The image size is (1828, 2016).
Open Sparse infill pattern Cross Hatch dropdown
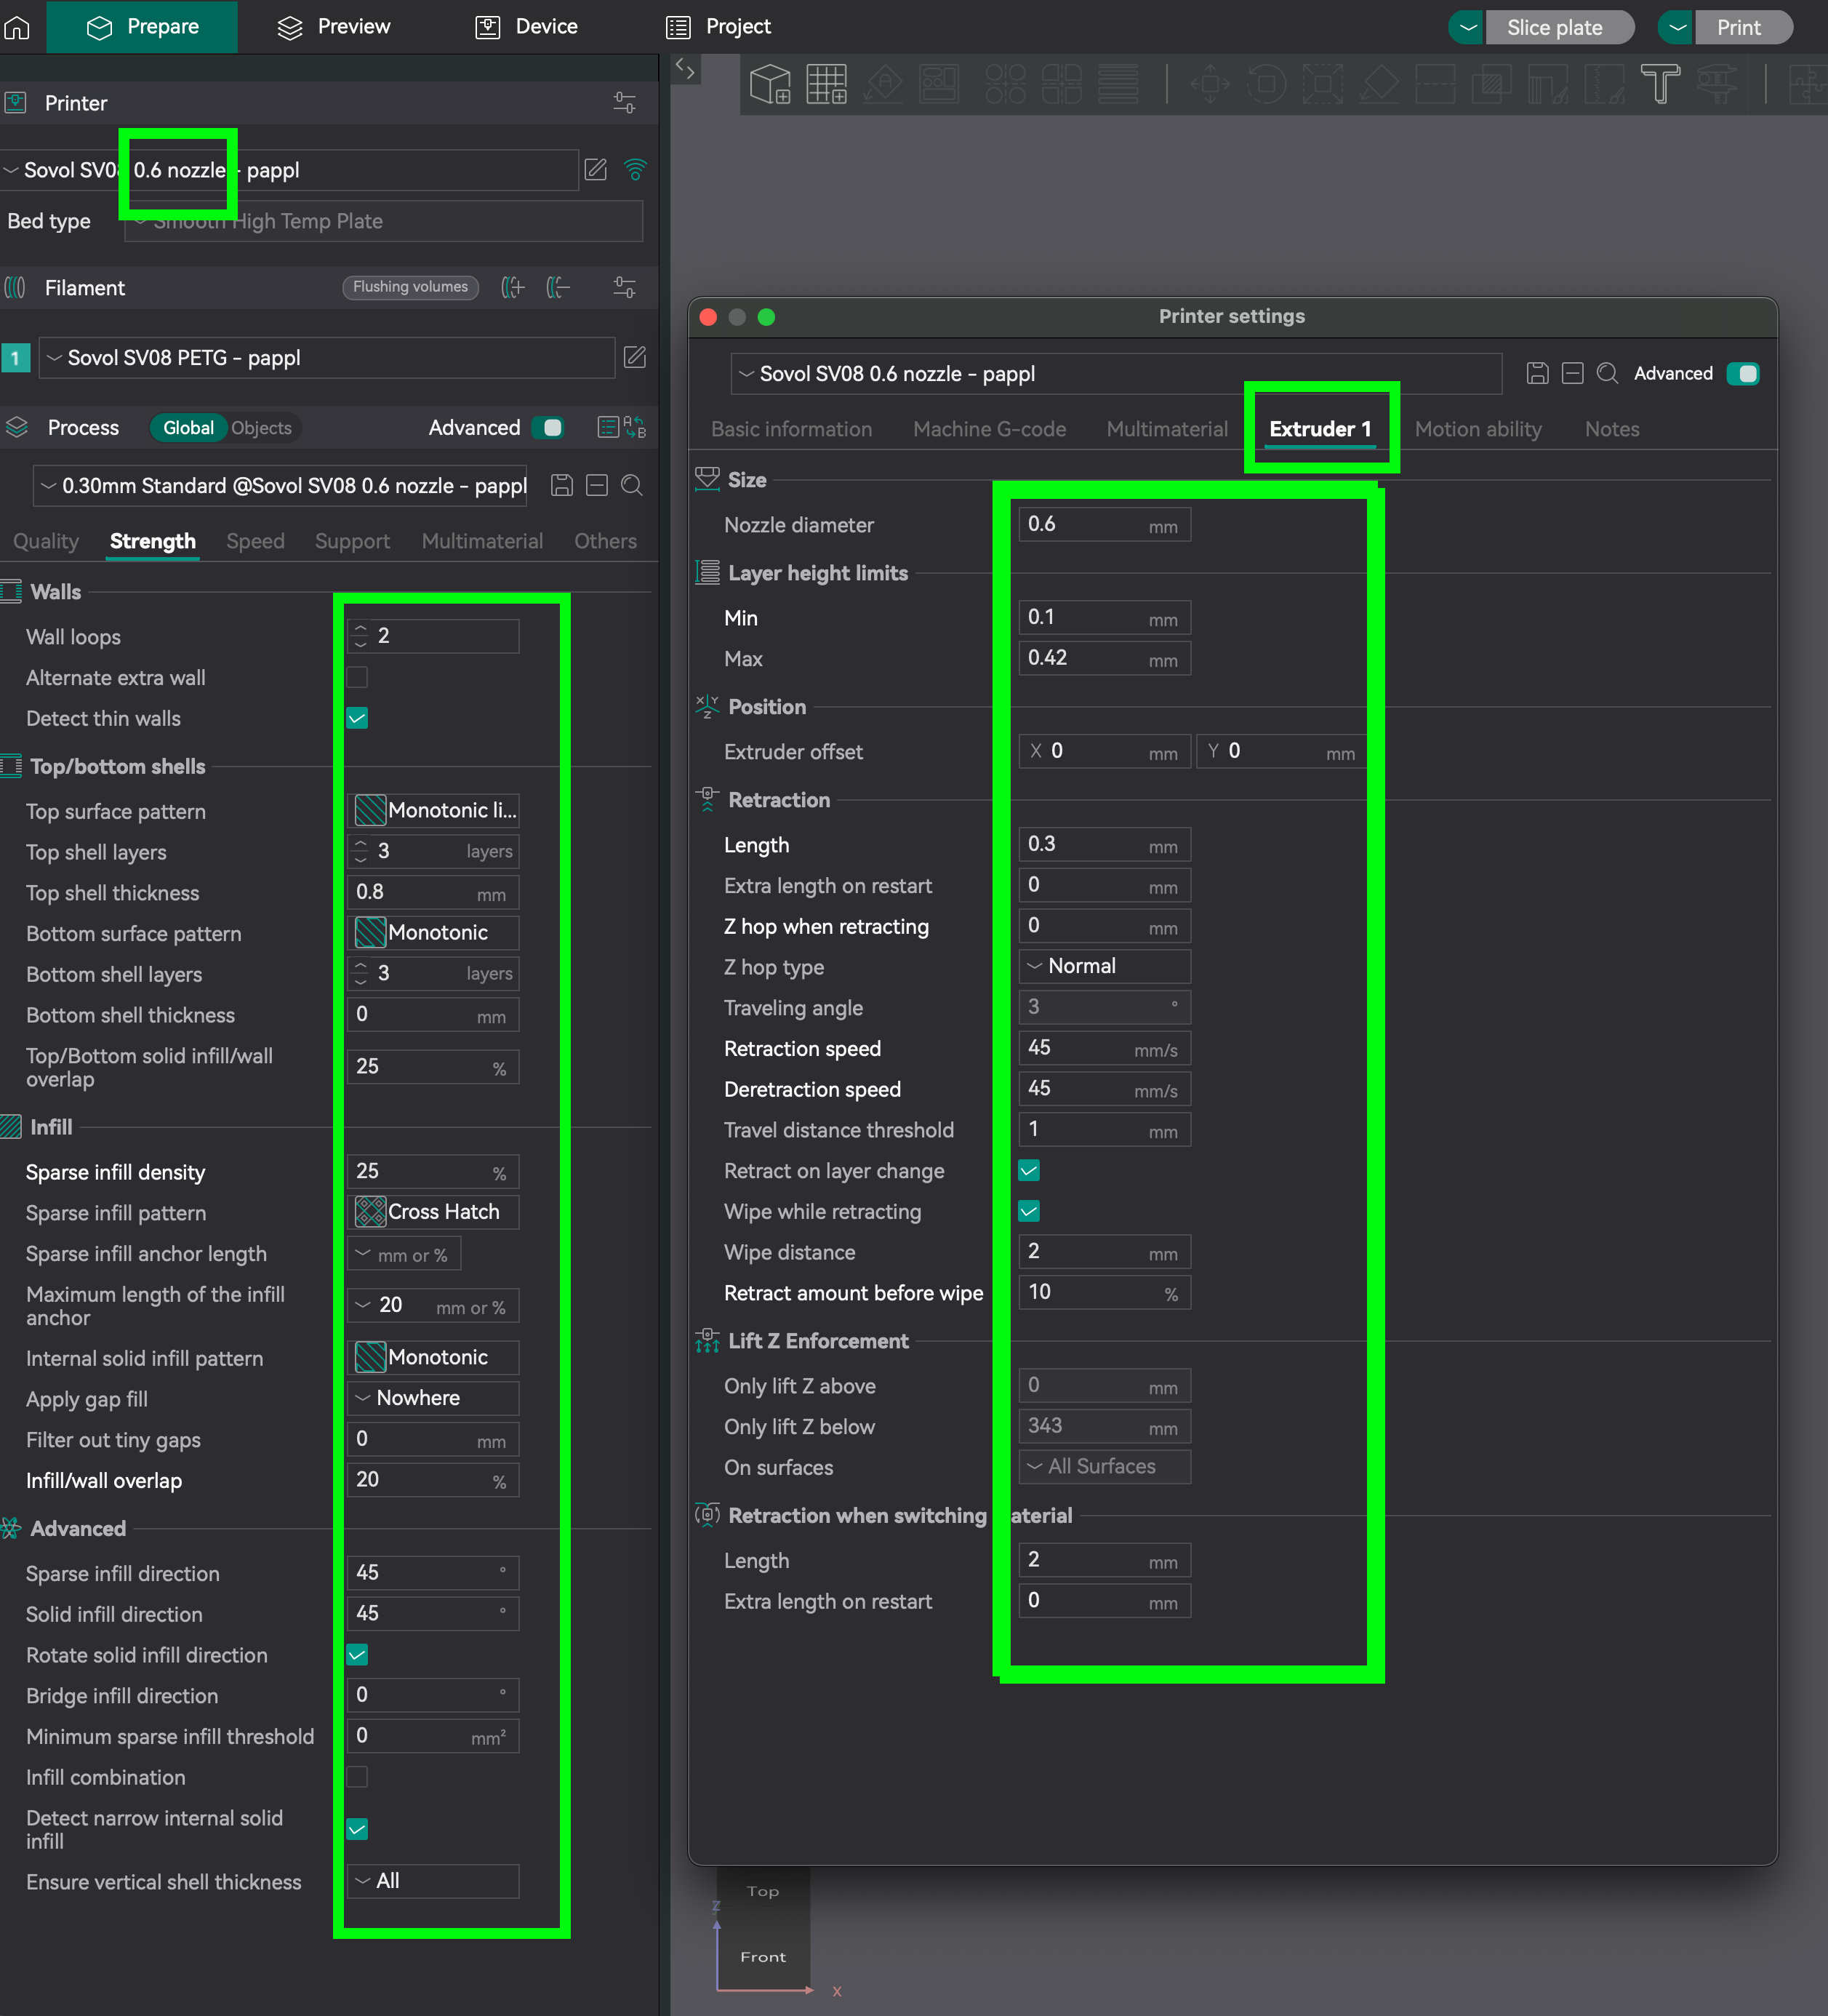tap(433, 1212)
